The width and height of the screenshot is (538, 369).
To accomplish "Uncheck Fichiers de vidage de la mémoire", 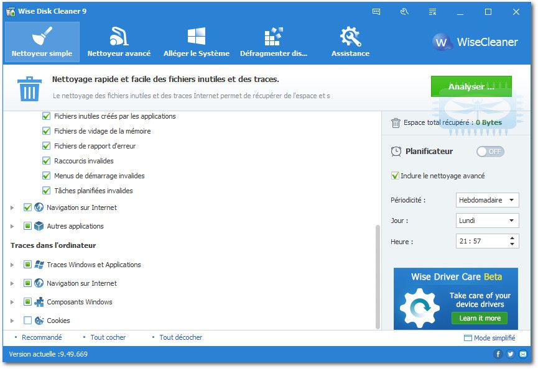I will [x=46, y=131].
